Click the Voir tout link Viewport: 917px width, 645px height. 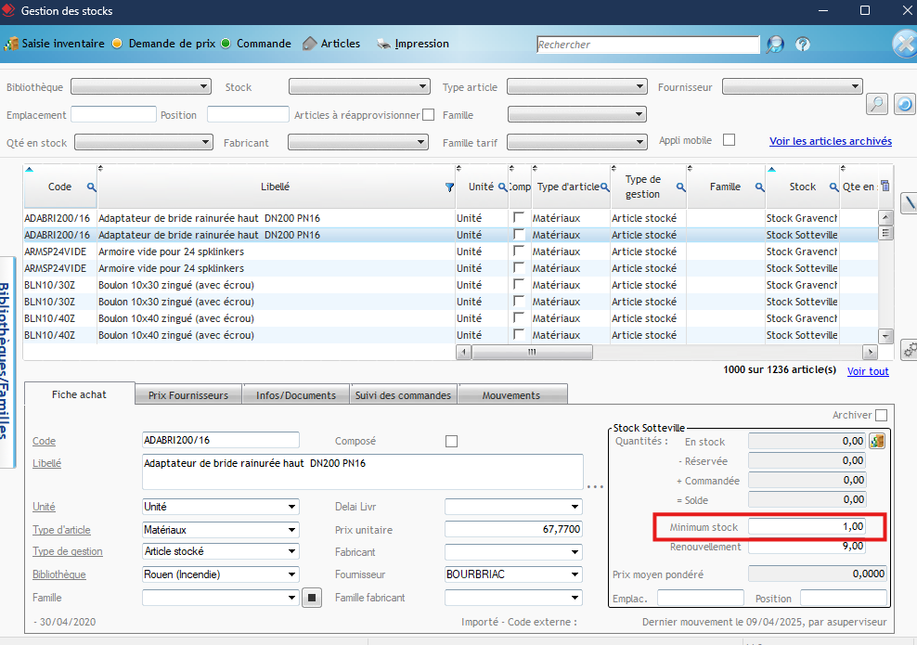tap(867, 371)
